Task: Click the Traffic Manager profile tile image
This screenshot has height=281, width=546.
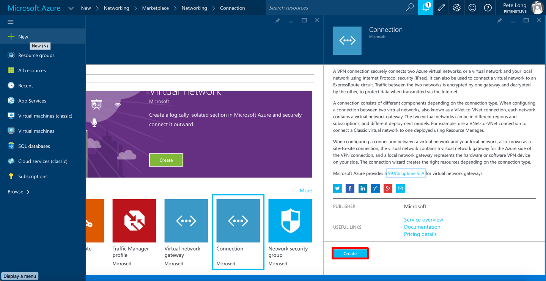Action: pos(134,221)
